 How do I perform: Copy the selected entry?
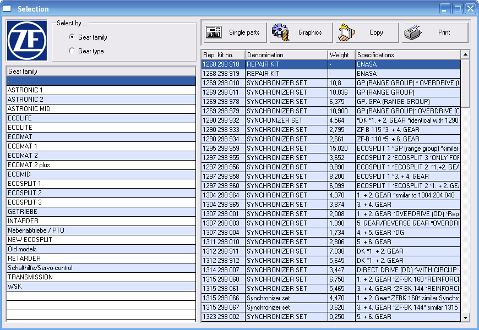coord(367,32)
